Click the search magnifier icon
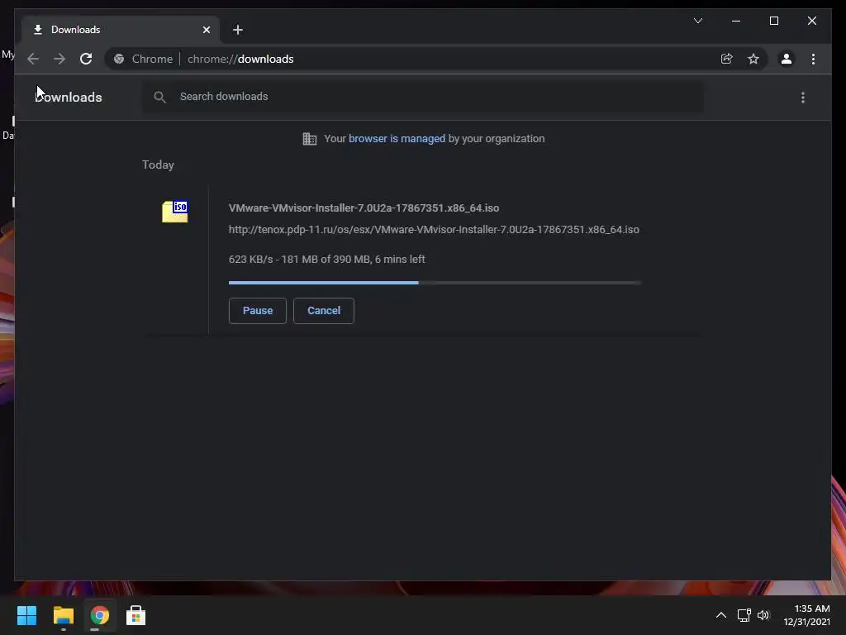The image size is (846, 635). pos(159,98)
